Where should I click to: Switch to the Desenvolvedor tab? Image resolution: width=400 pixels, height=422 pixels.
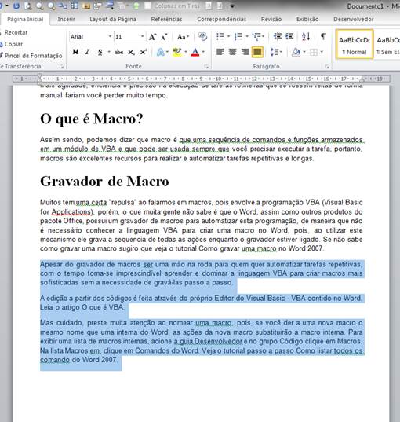(354, 19)
